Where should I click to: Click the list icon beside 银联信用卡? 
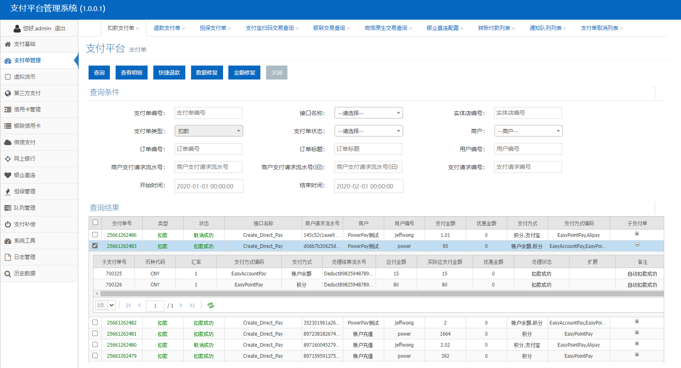coord(8,126)
